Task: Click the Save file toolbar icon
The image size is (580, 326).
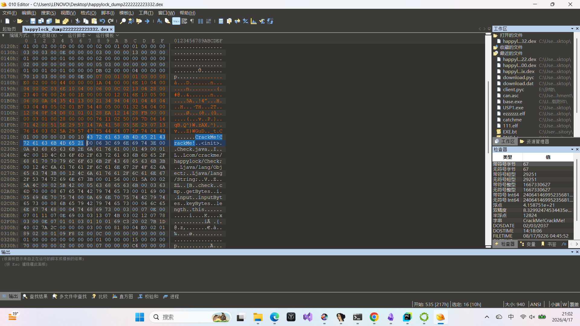Action: (33, 21)
